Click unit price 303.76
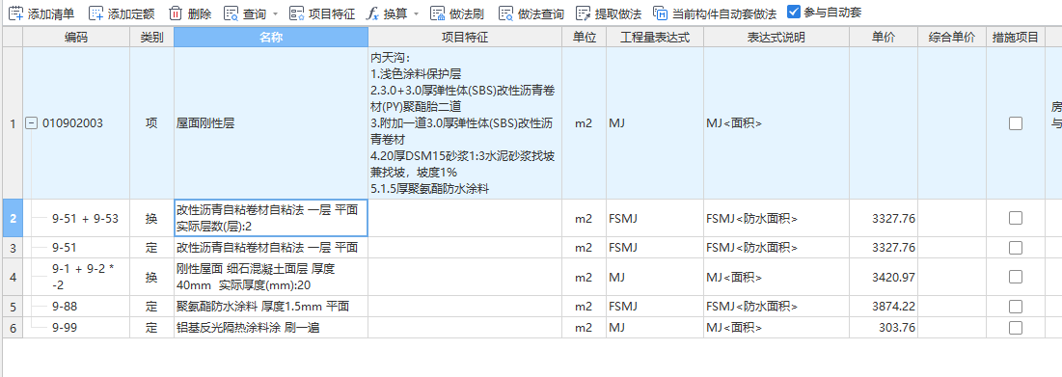1062x377 pixels. (884, 328)
